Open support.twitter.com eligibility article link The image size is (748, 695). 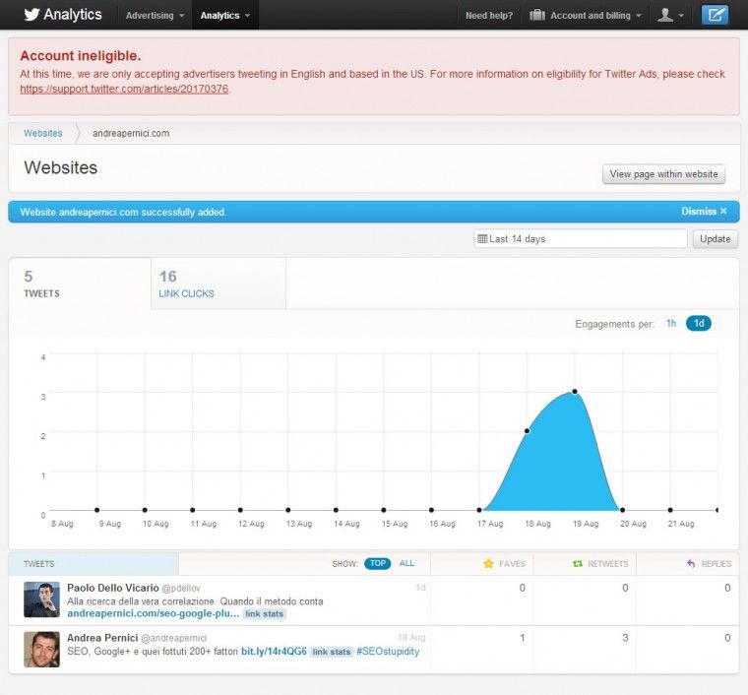point(124,89)
